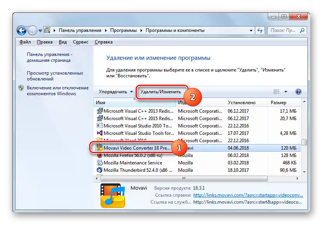Screen dimensions: 323x225
Task: Minimize the window
Action: (274, 17)
